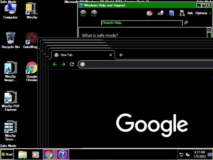Reload the page in Chrome
Image resolution: width=213 pixels, height=160 pixels.
click(72, 64)
